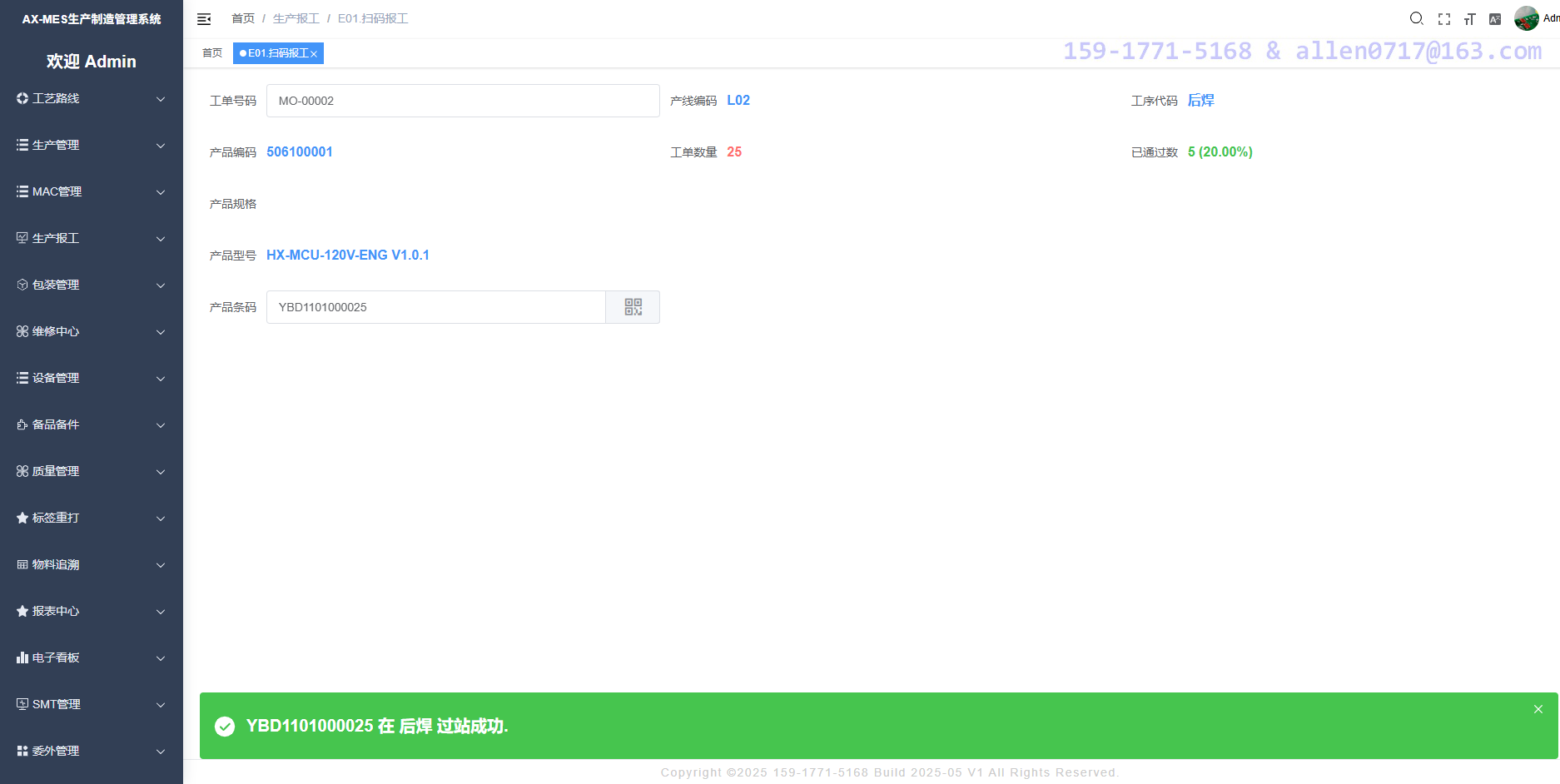
Task: Expand the 设备管理 menu chevron
Action: (x=161, y=379)
